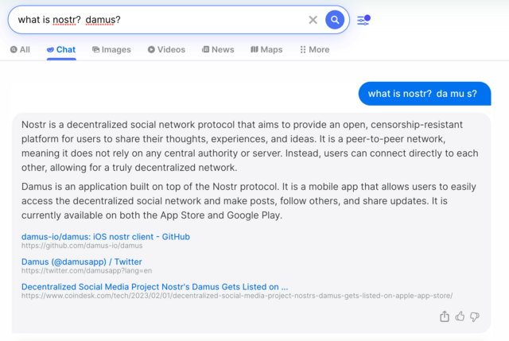Viewport: 509px width, 341px height.
Task: Open damus-io/damus GitHub link
Action: (106, 237)
